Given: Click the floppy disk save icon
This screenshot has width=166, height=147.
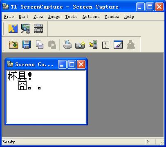Looking at the screenshot, I should pyautogui.click(x=27, y=45).
